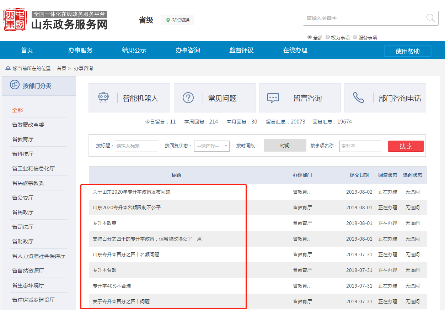445x310 pixels.
Task: Open the 站点切换 site switcher
Action: pyautogui.click(x=177, y=20)
